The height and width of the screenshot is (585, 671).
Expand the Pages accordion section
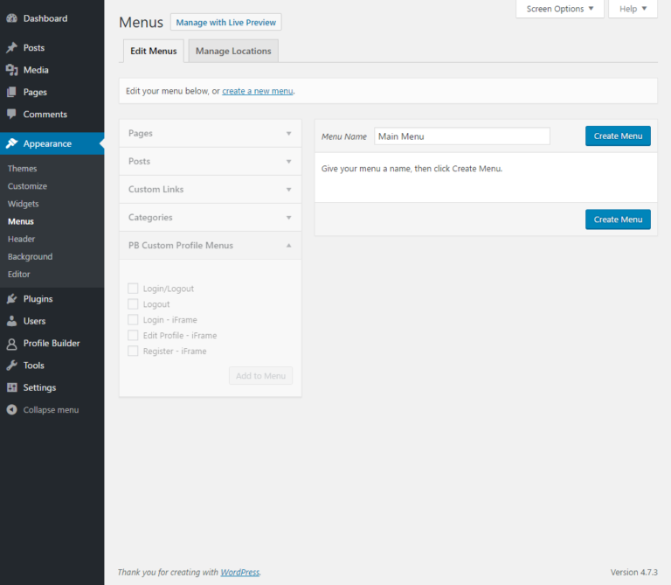(x=210, y=134)
